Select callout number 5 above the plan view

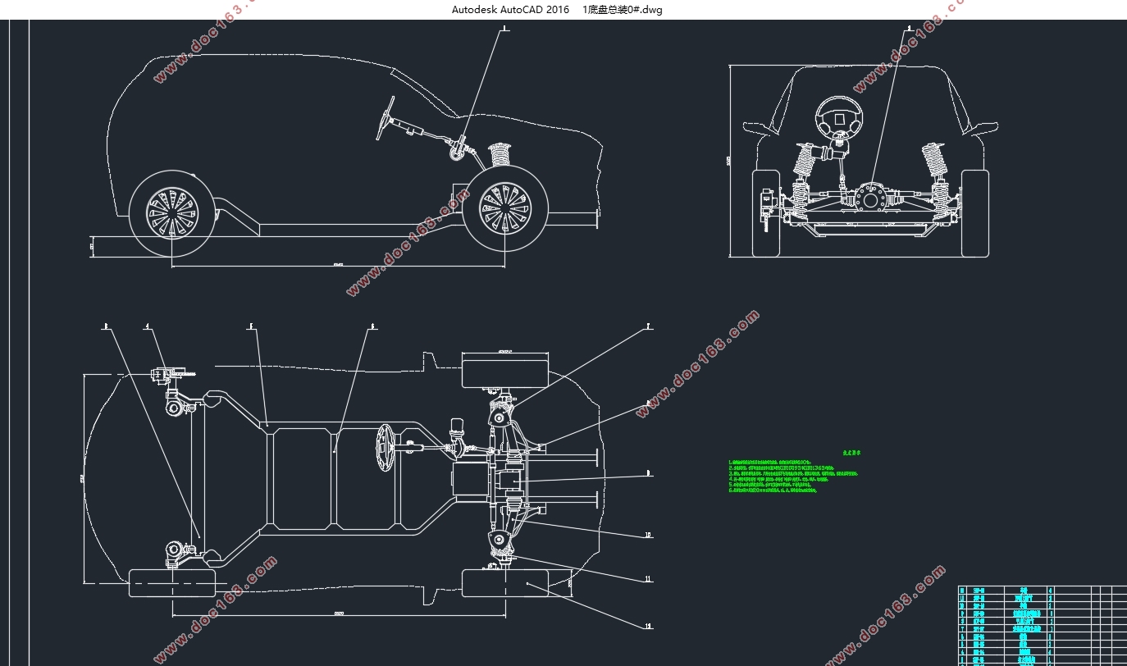click(x=251, y=326)
